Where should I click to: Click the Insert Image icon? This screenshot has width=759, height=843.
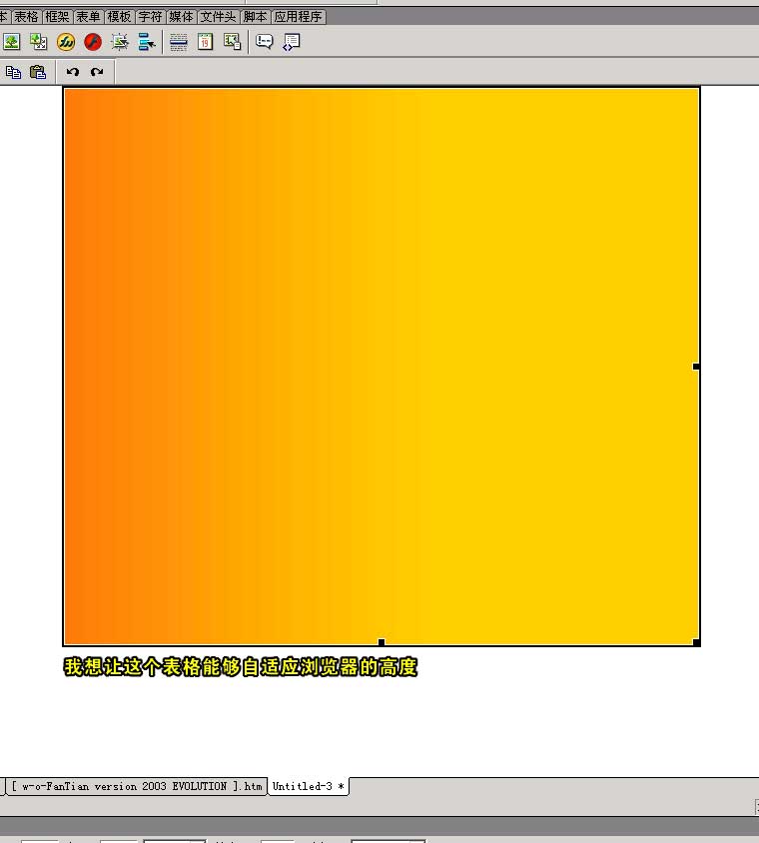point(12,41)
